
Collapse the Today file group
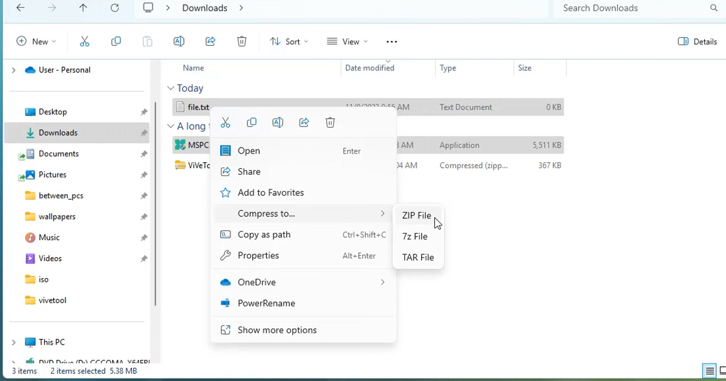[x=171, y=88]
